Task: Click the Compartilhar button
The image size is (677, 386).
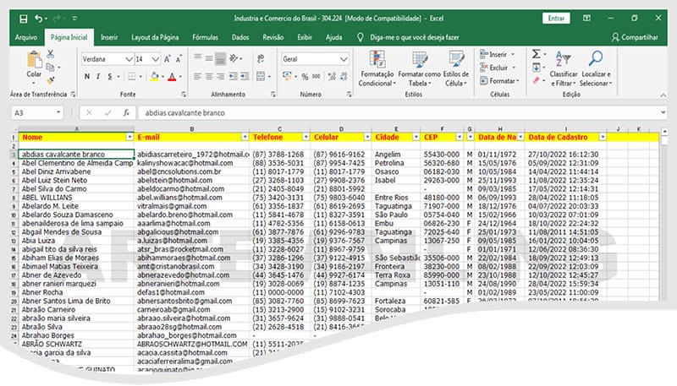Action: [635, 37]
